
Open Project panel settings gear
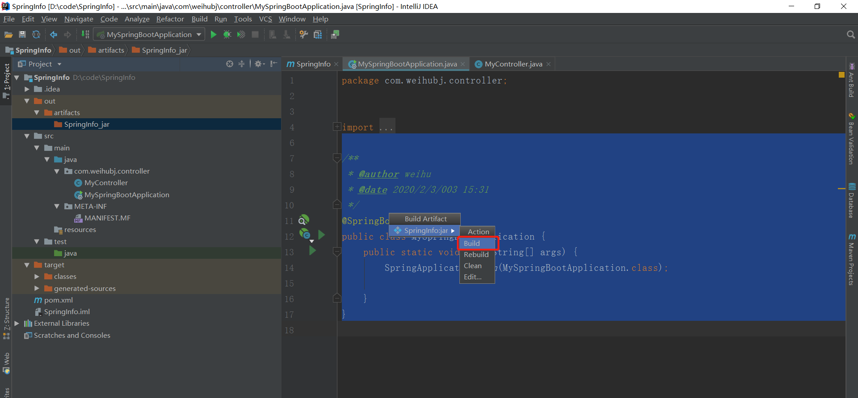pyautogui.click(x=259, y=64)
